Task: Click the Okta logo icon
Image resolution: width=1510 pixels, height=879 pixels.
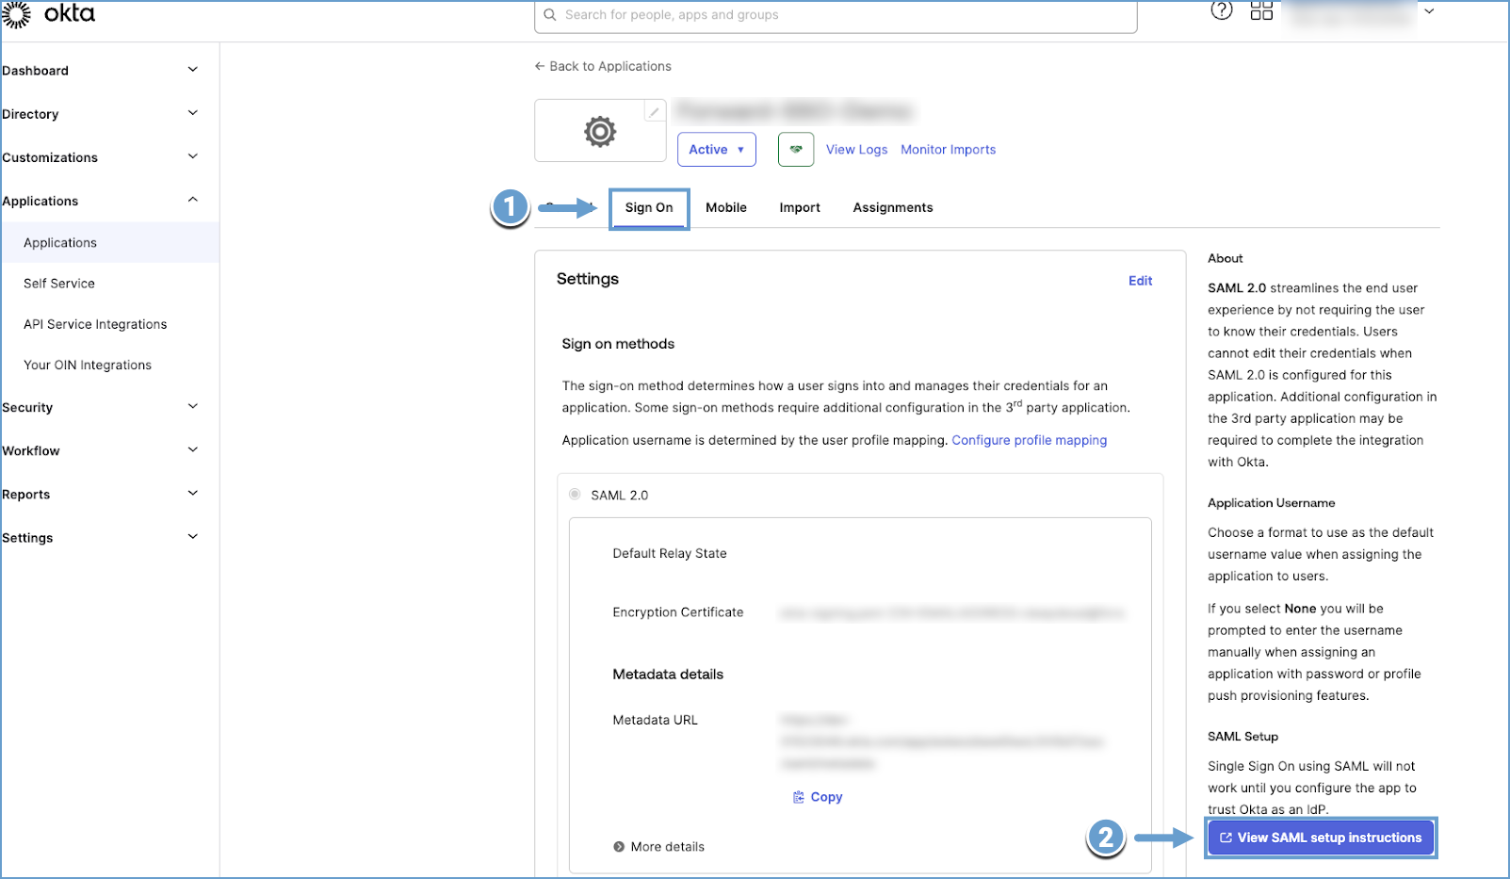Action: pos(15,15)
